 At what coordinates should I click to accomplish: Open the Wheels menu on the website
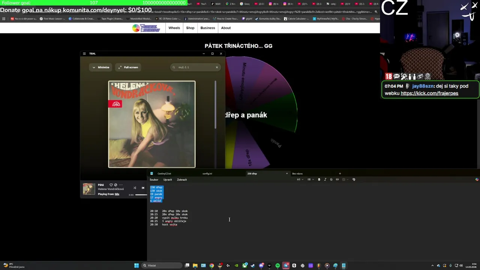(x=174, y=28)
